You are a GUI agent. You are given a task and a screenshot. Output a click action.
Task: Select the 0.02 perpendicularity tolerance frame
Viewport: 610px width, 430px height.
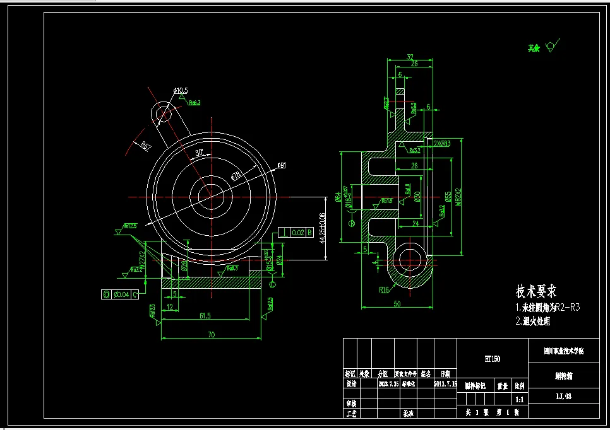296,232
